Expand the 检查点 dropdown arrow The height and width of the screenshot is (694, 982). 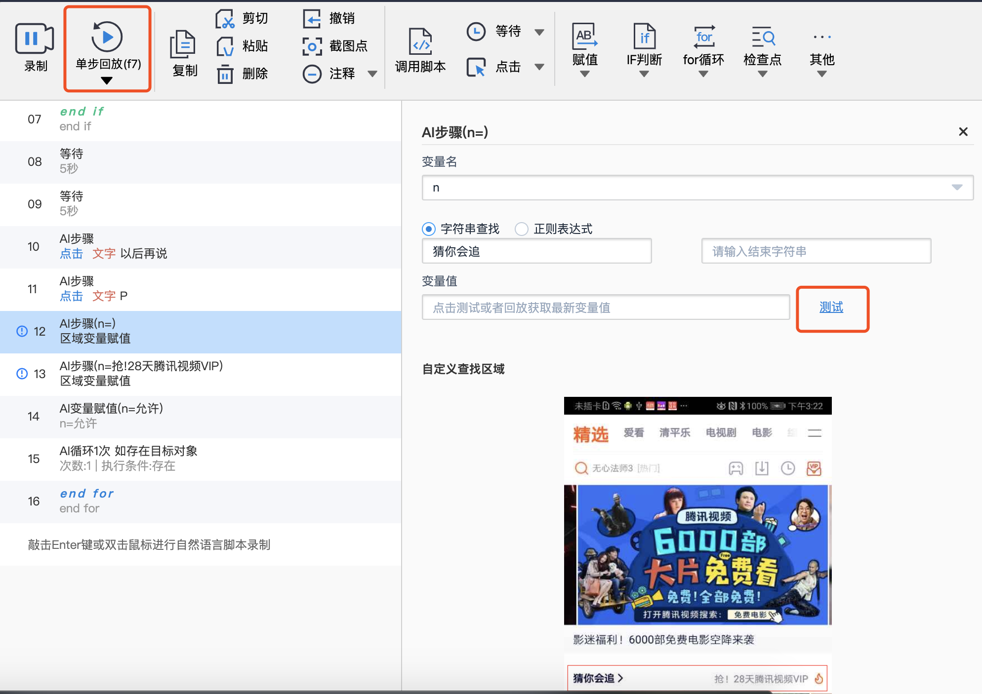763,74
